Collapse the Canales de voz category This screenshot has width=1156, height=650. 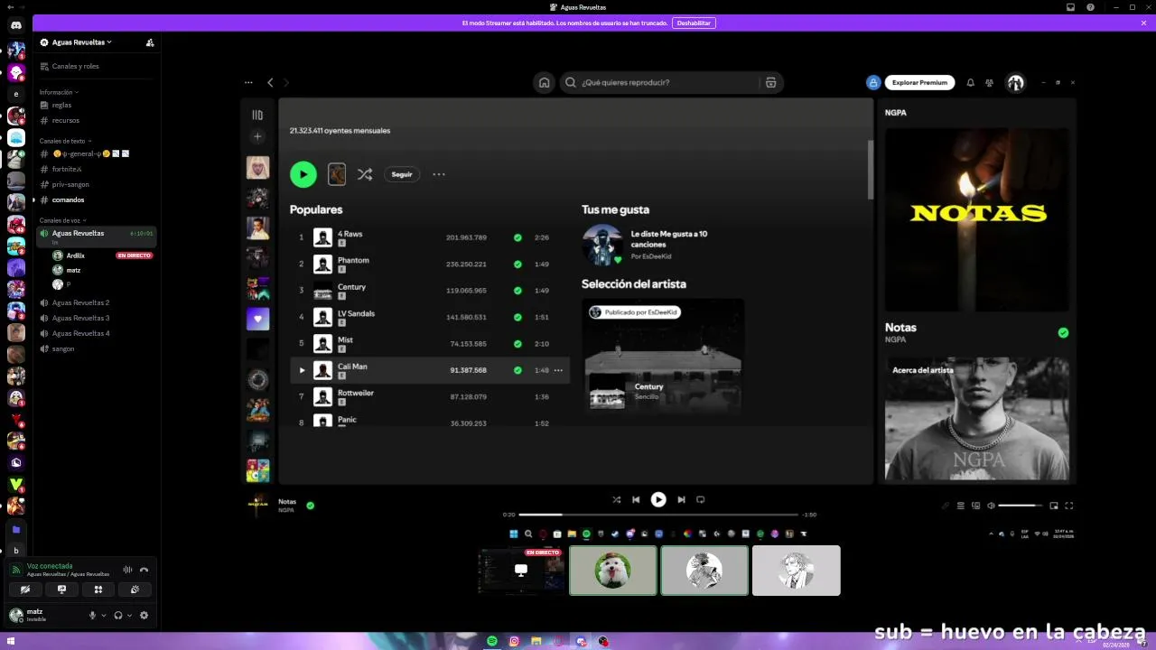[63, 220]
